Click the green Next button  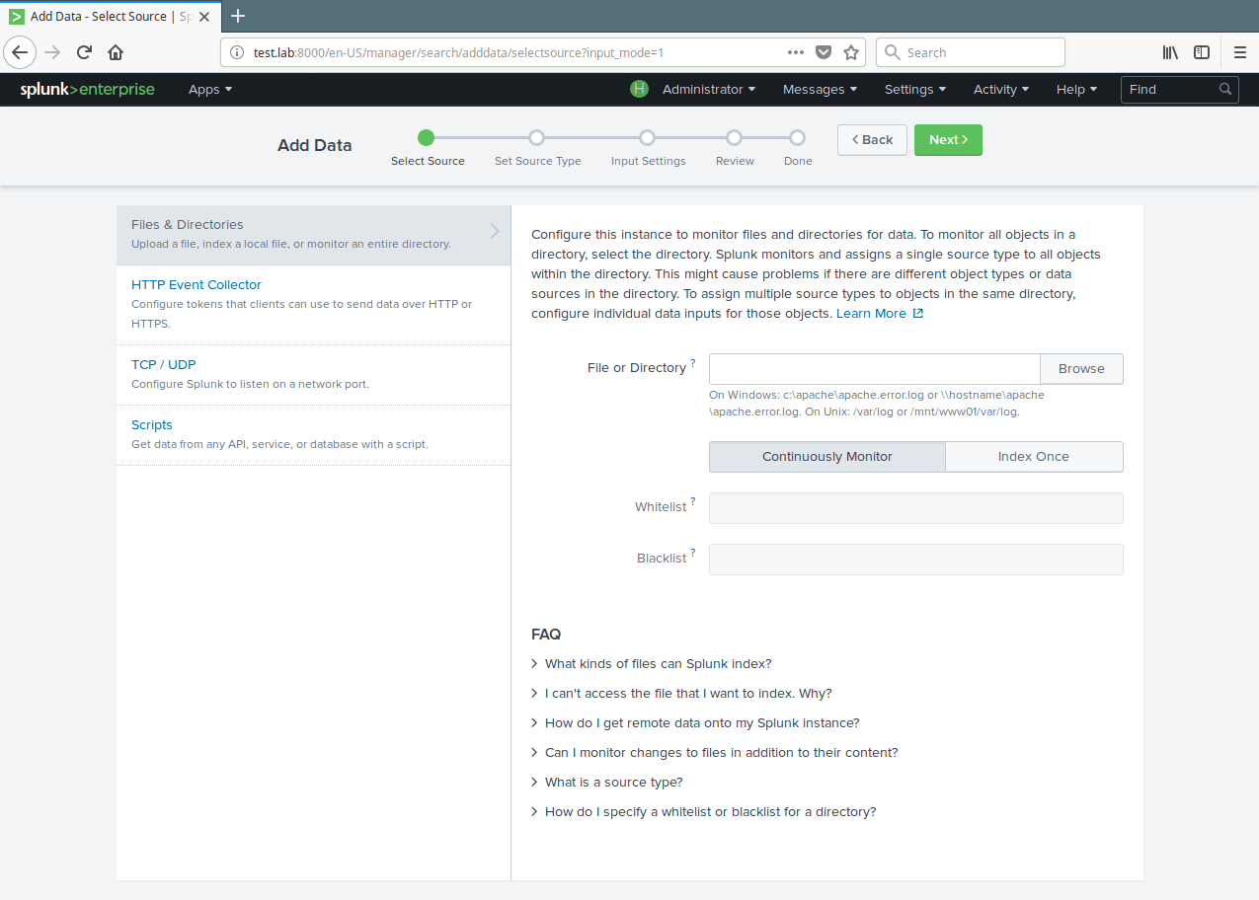(x=947, y=140)
